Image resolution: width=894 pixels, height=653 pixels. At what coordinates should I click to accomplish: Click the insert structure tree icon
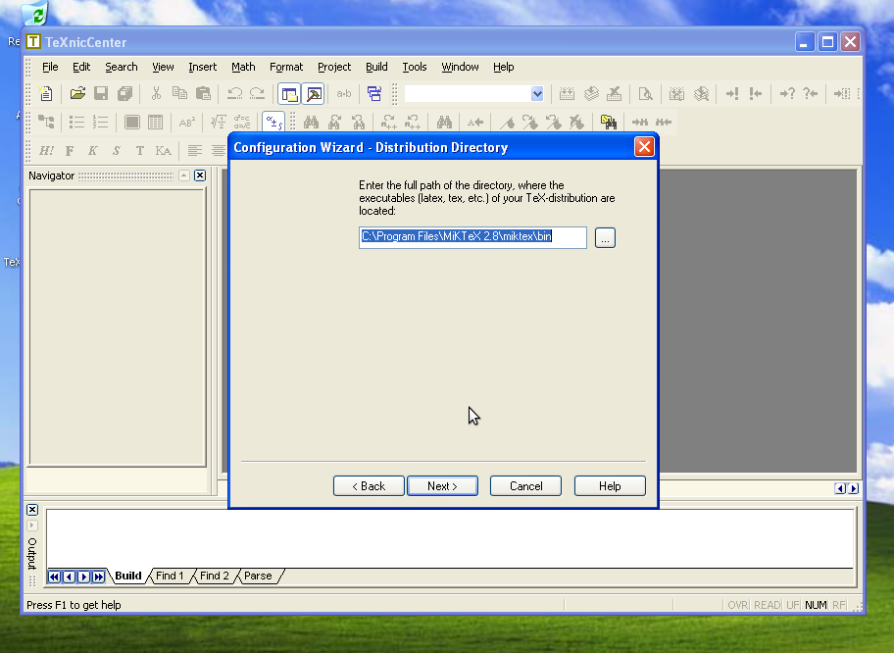pos(46,122)
